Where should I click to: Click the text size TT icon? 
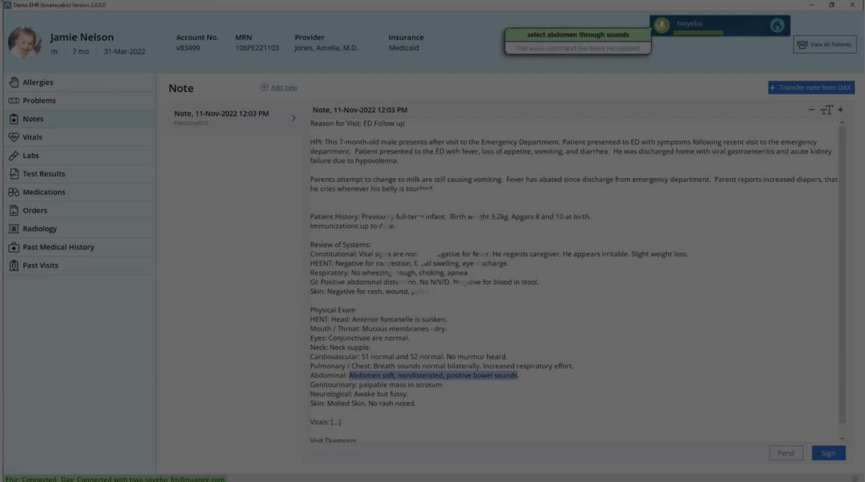pyautogui.click(x=827, y=110)
